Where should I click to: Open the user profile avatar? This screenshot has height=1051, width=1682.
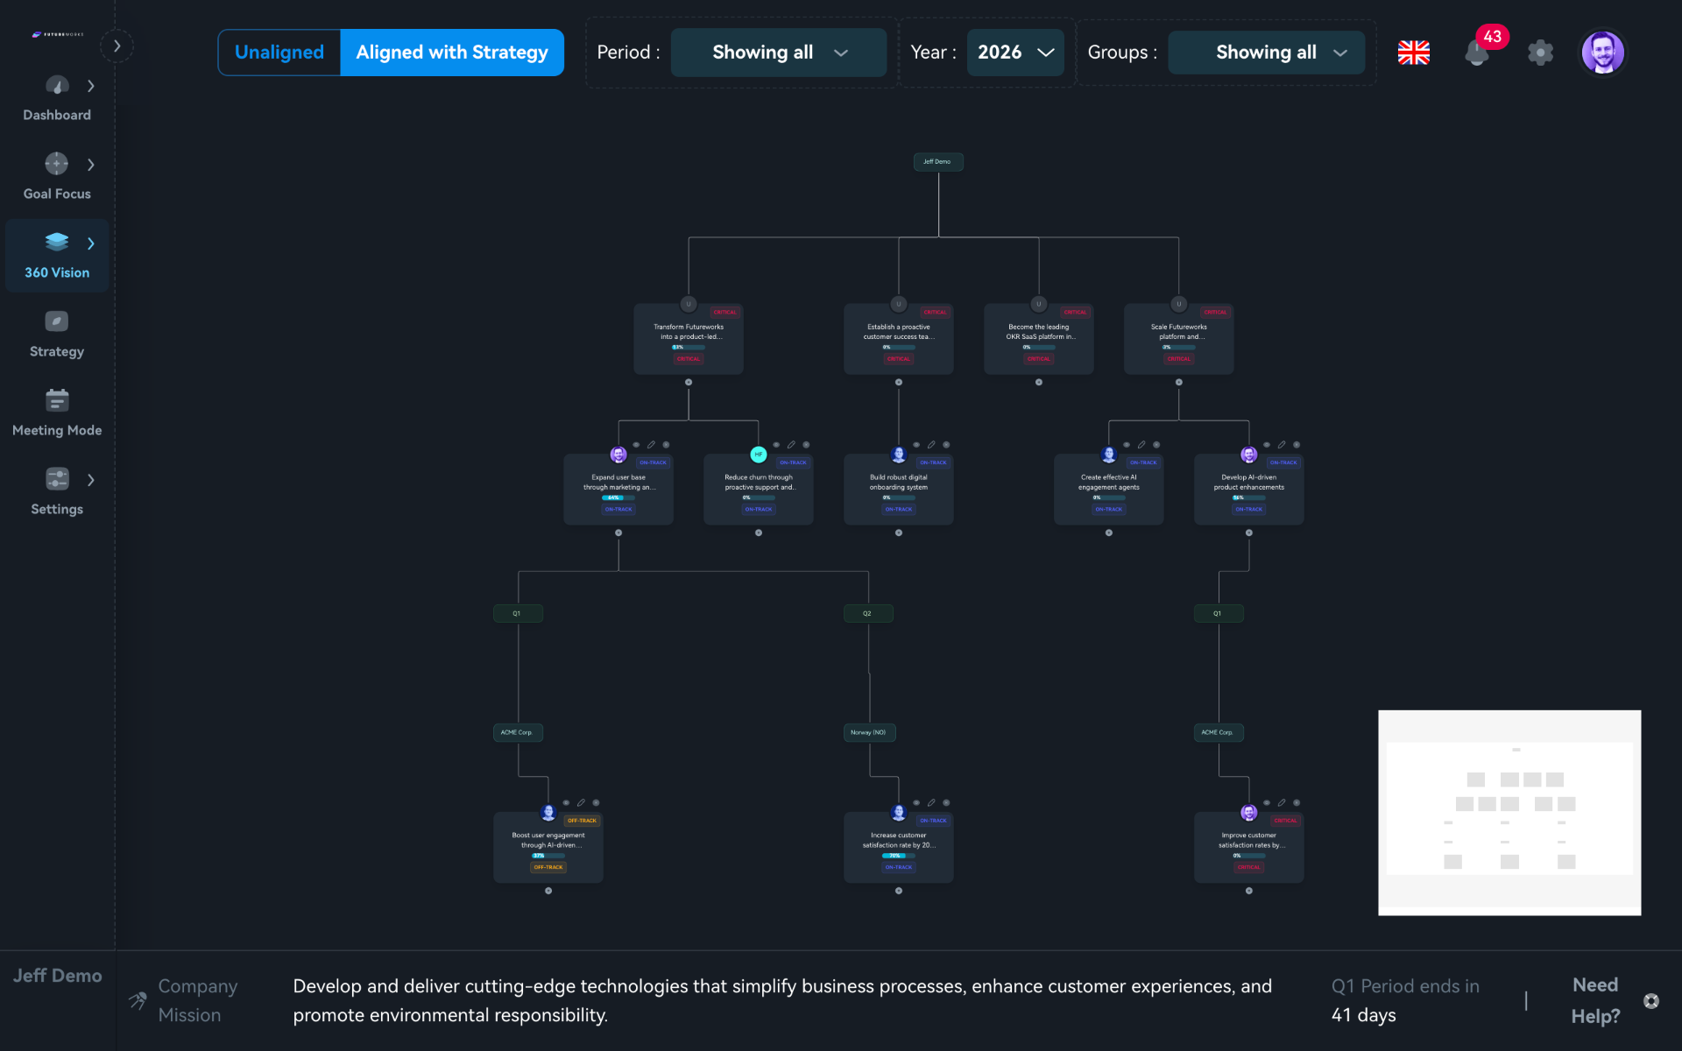point(1602,53)
